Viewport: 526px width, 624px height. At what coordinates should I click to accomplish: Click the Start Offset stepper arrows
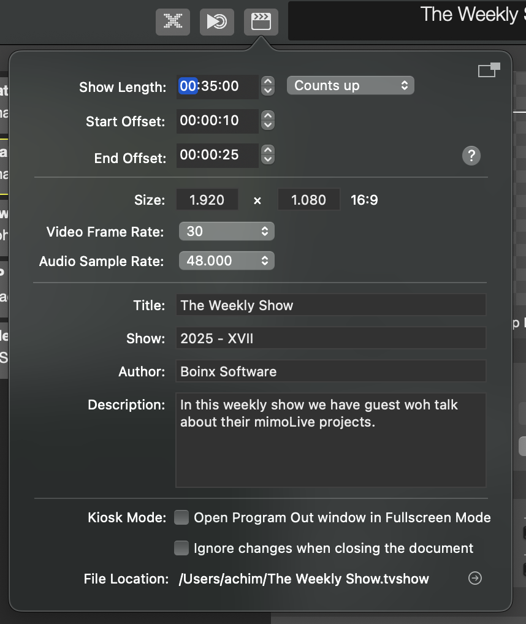[x=268, y=120]
